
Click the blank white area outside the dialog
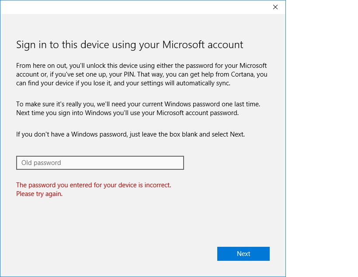coord(322,137)
